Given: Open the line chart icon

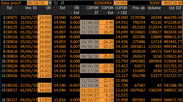Looking at the screenshot, I should [x=56, y=3].
